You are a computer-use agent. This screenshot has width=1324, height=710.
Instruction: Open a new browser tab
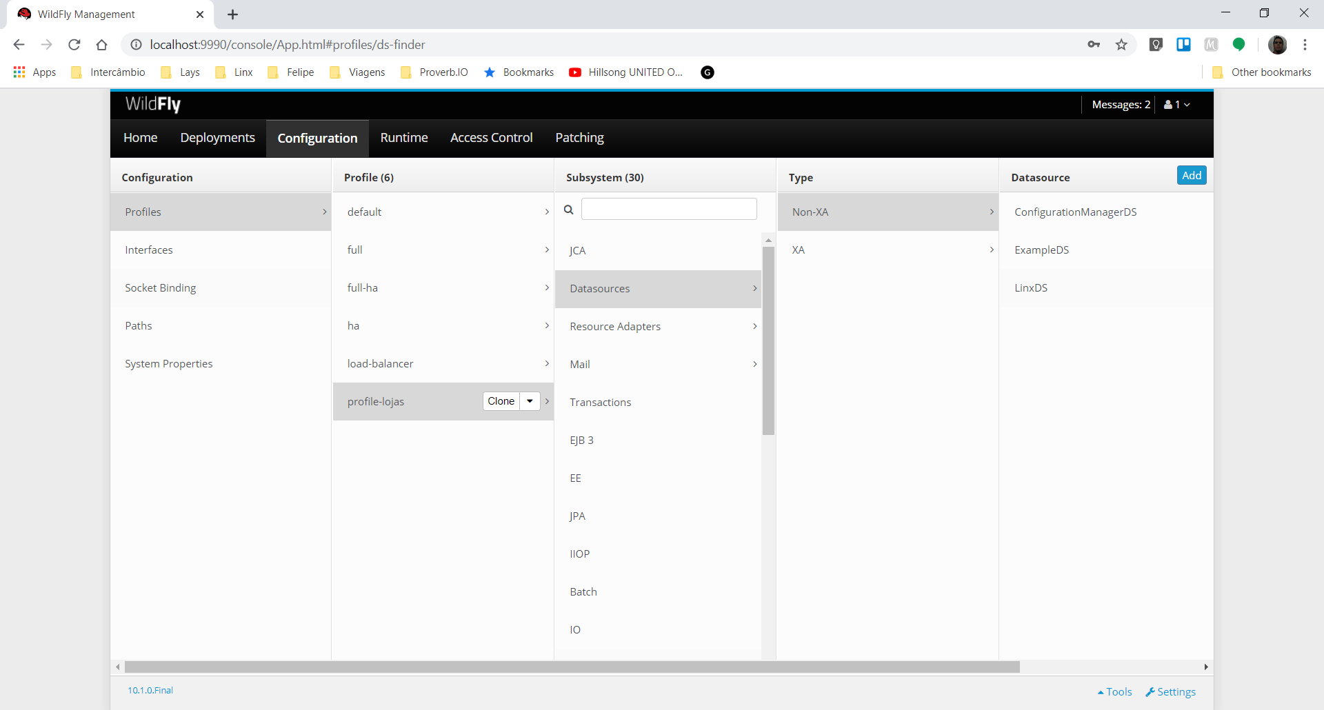point(233,14)
